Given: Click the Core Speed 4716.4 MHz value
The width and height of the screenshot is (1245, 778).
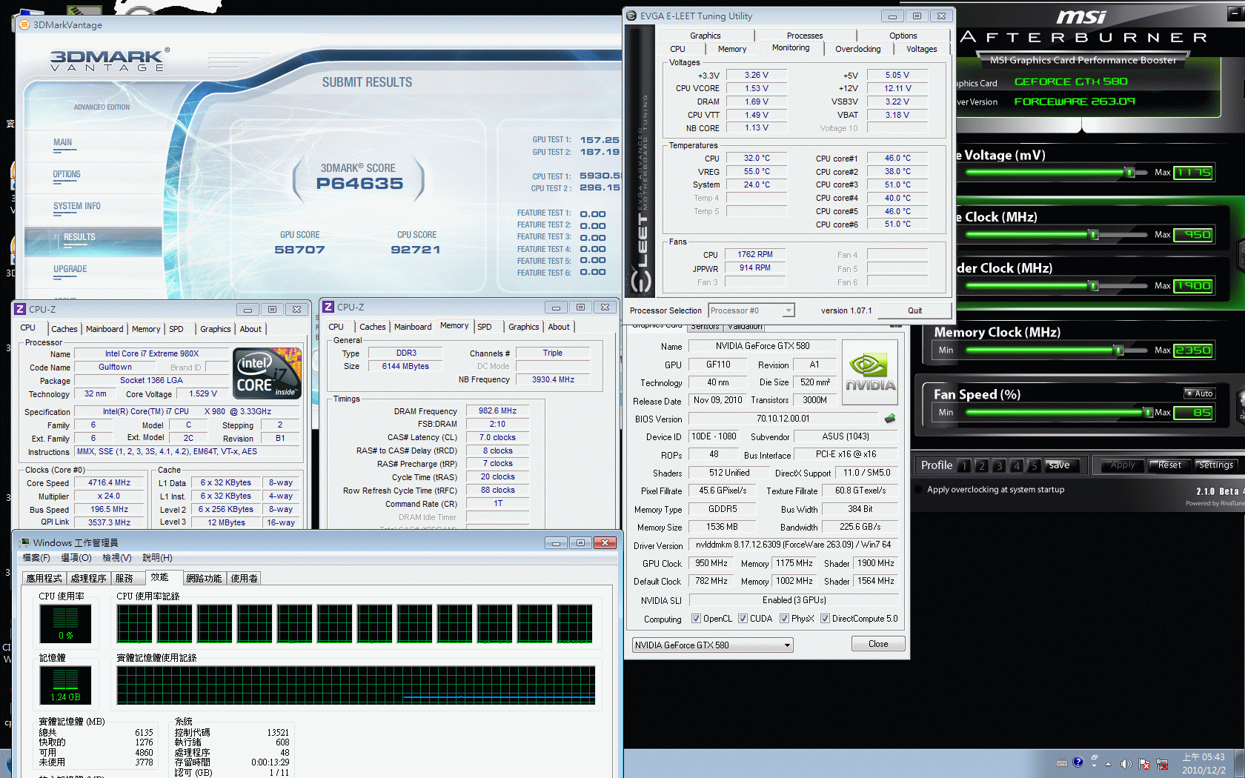Looking at the screenshot, I should (x=110, y=483).
